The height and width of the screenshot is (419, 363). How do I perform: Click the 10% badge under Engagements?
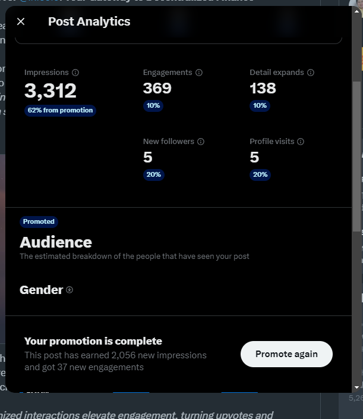pyautogui.click(x=153, y=105)
